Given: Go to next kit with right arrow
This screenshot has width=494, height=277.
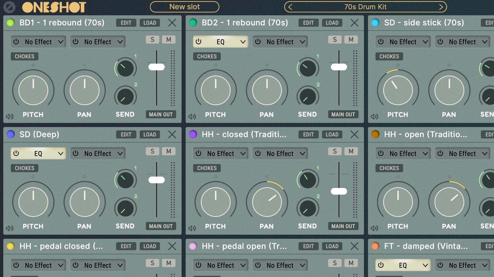Looking at the screenshot, I should (441, 7).
